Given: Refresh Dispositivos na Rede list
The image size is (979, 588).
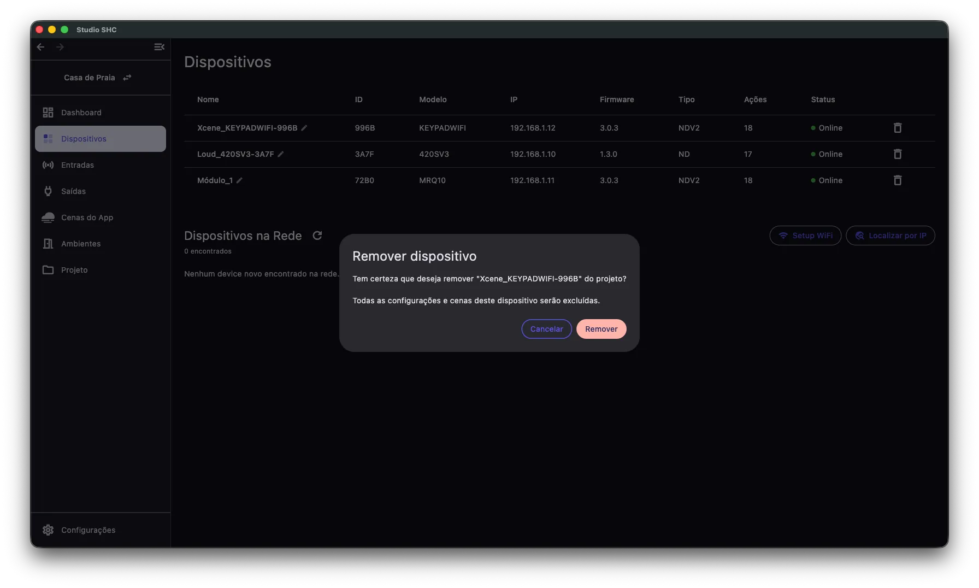Looking at the screenshot, I should (317, 236).
